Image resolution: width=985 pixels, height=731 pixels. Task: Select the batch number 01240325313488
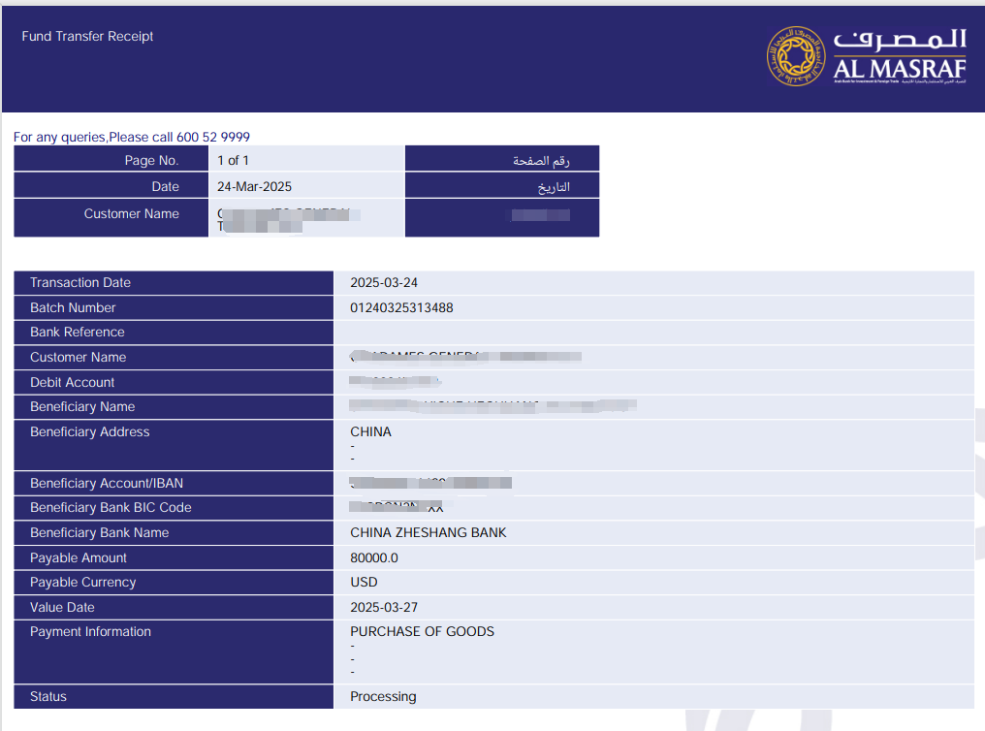tap(401, 308)
